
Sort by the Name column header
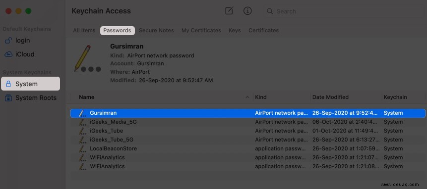87,97
